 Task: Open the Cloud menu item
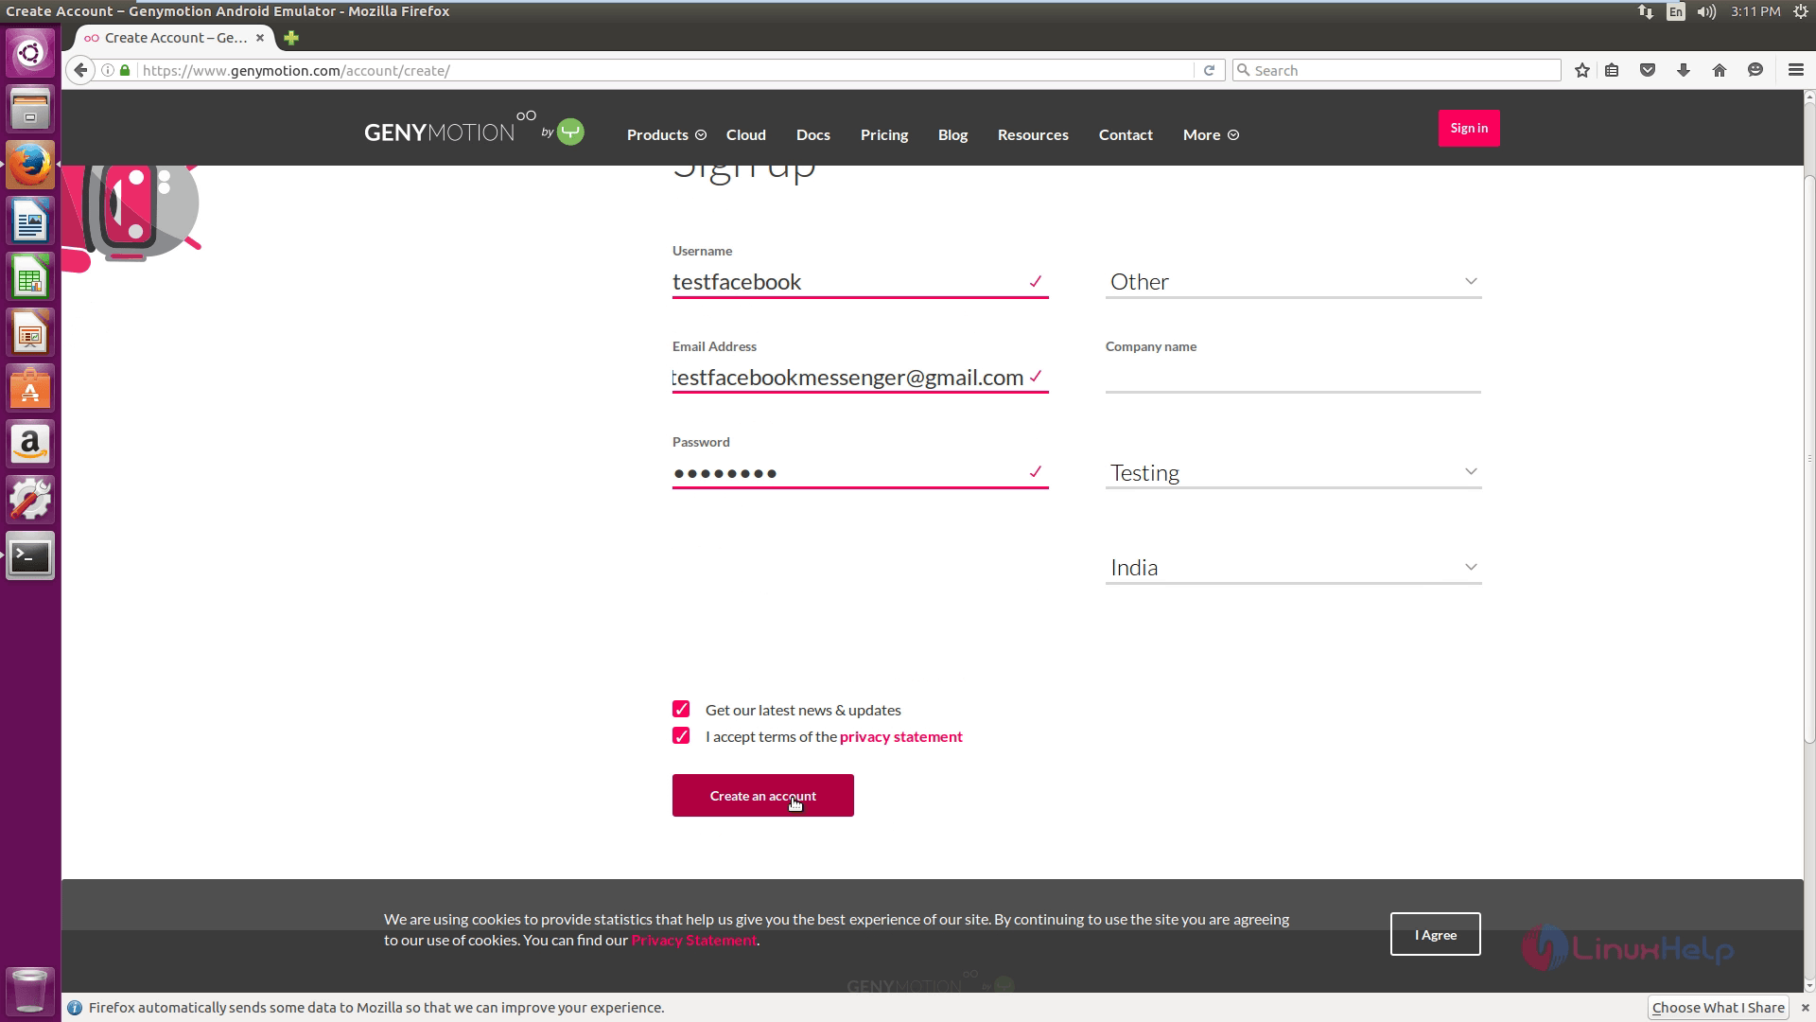[x=746, y=133]
